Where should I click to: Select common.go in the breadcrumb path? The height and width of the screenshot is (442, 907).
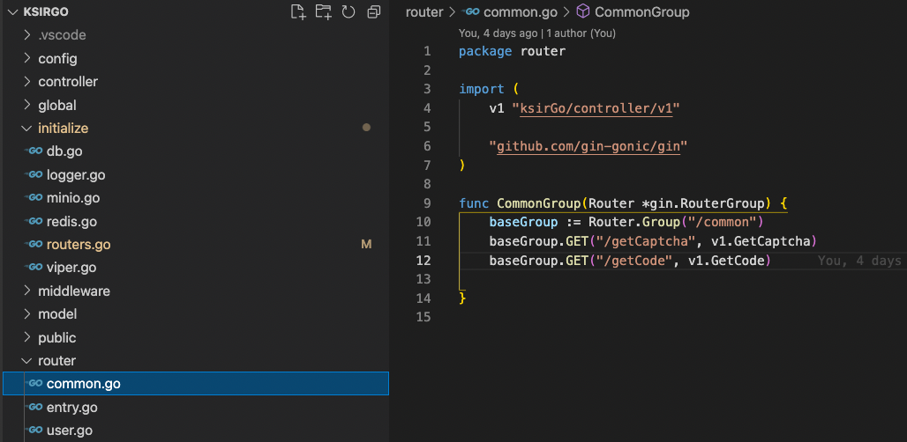click(521, 12)
